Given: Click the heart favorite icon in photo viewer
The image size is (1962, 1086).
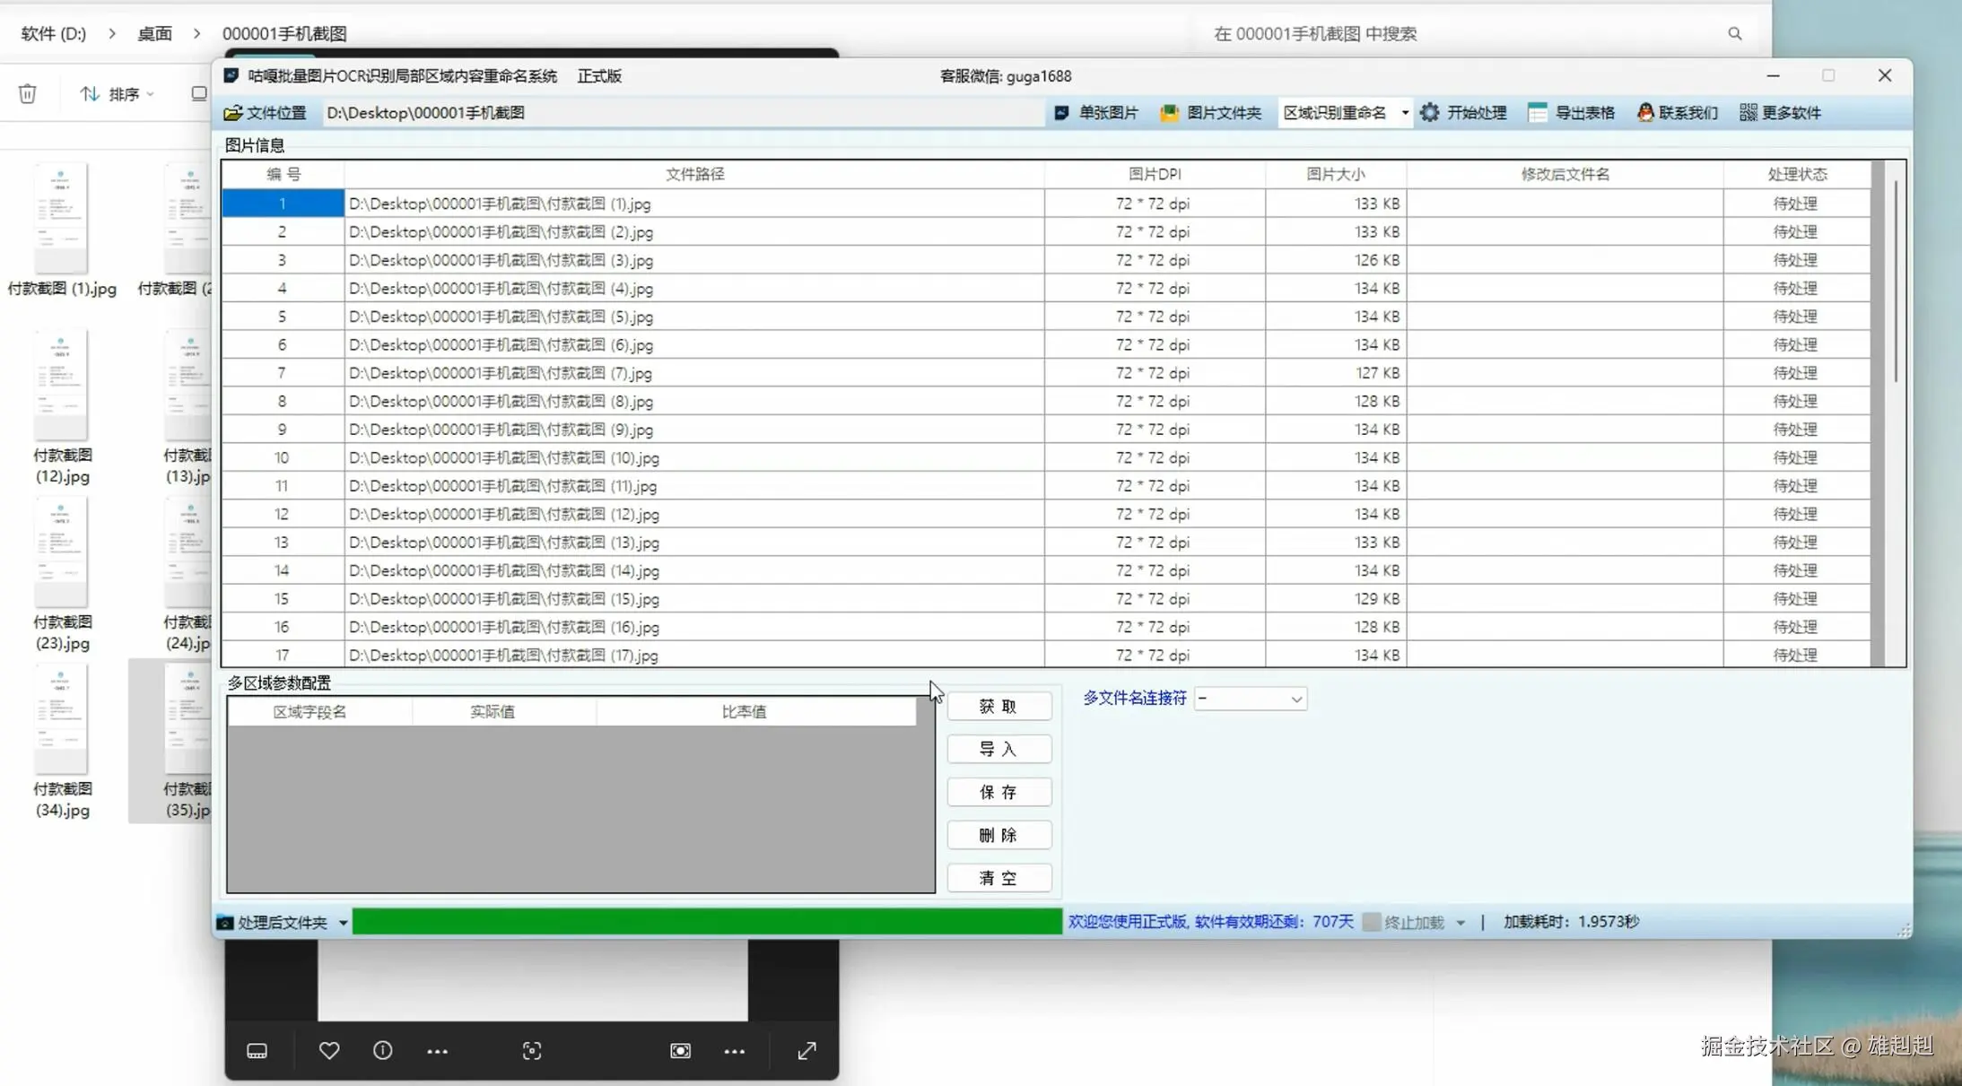Looking at the screenshot, I should click(329, 1050).
